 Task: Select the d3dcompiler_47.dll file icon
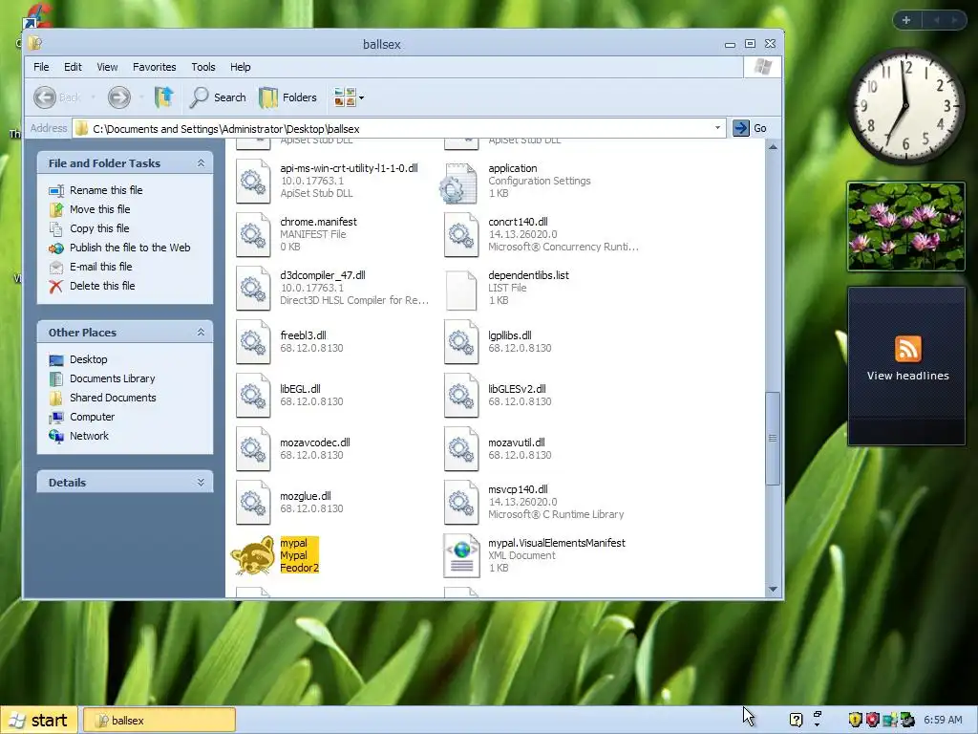click(x=253, y=289)
